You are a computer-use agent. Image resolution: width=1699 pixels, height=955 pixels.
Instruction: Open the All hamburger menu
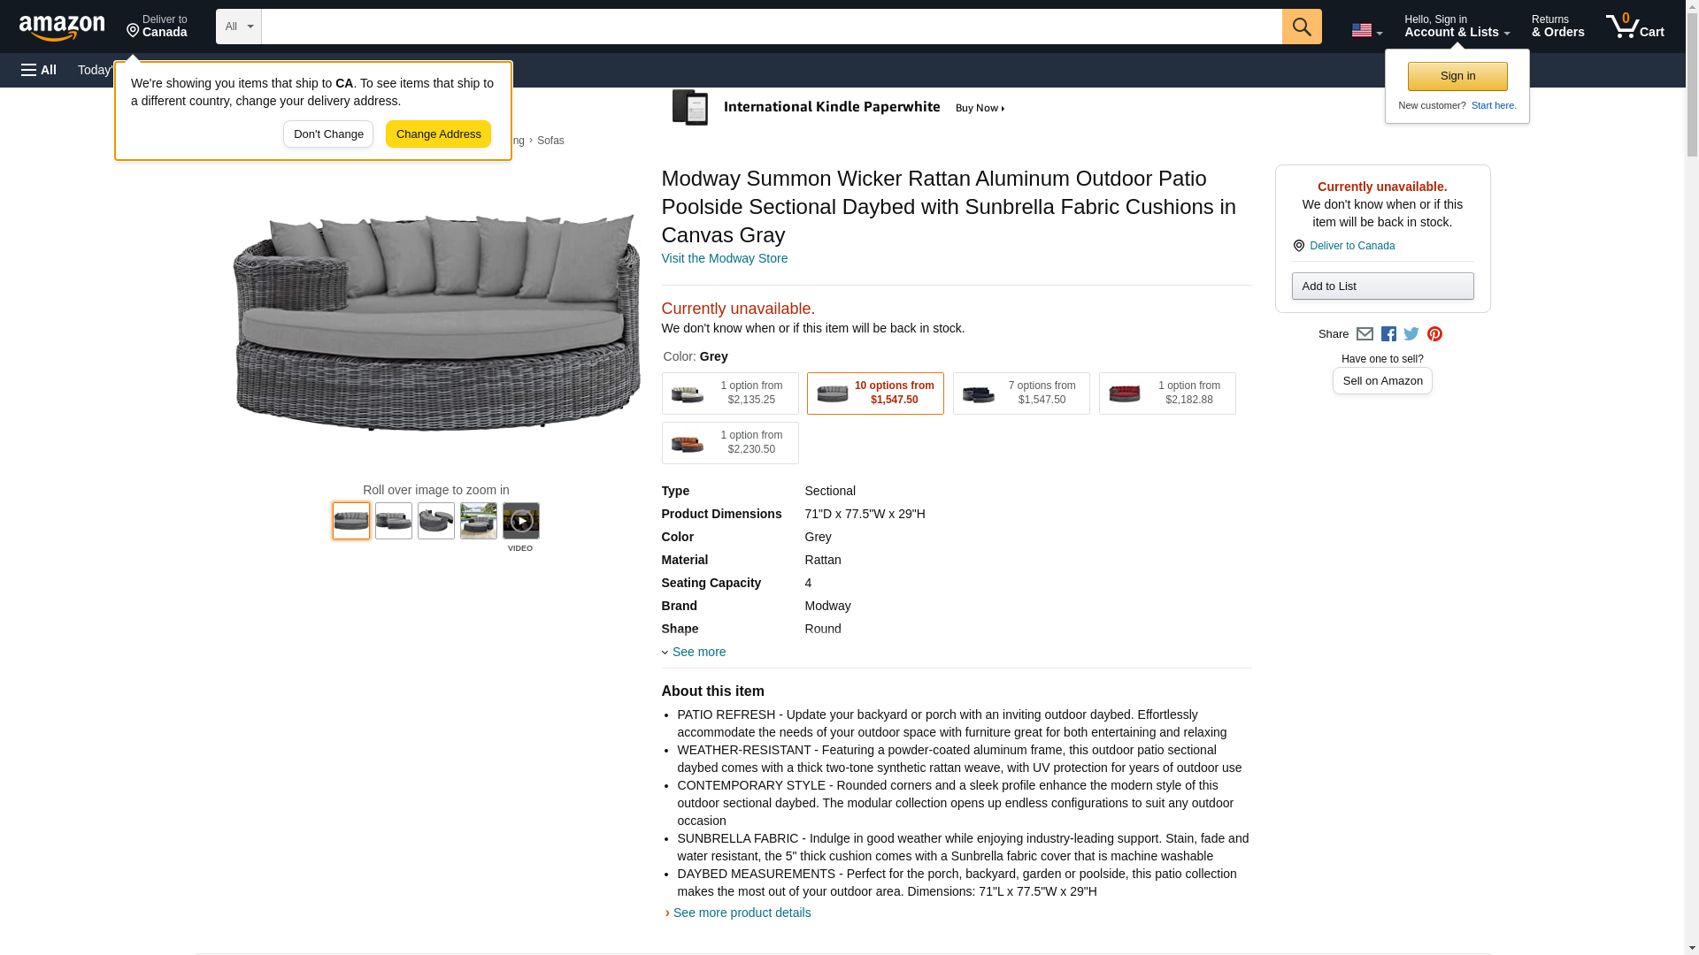40,70
